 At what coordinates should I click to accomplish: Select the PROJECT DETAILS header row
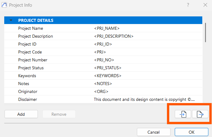[103, 20]
